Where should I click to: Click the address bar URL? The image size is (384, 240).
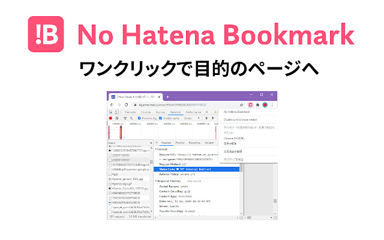click(x=172, y=105)
